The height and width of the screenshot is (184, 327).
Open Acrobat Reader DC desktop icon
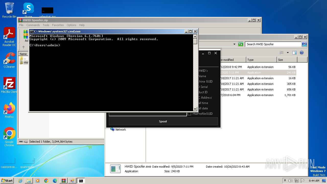point(9,37)
